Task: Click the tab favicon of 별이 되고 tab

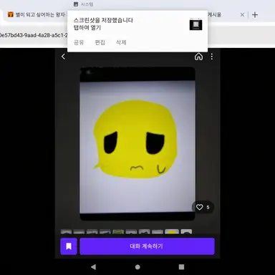Action: (x=10, y=14)
